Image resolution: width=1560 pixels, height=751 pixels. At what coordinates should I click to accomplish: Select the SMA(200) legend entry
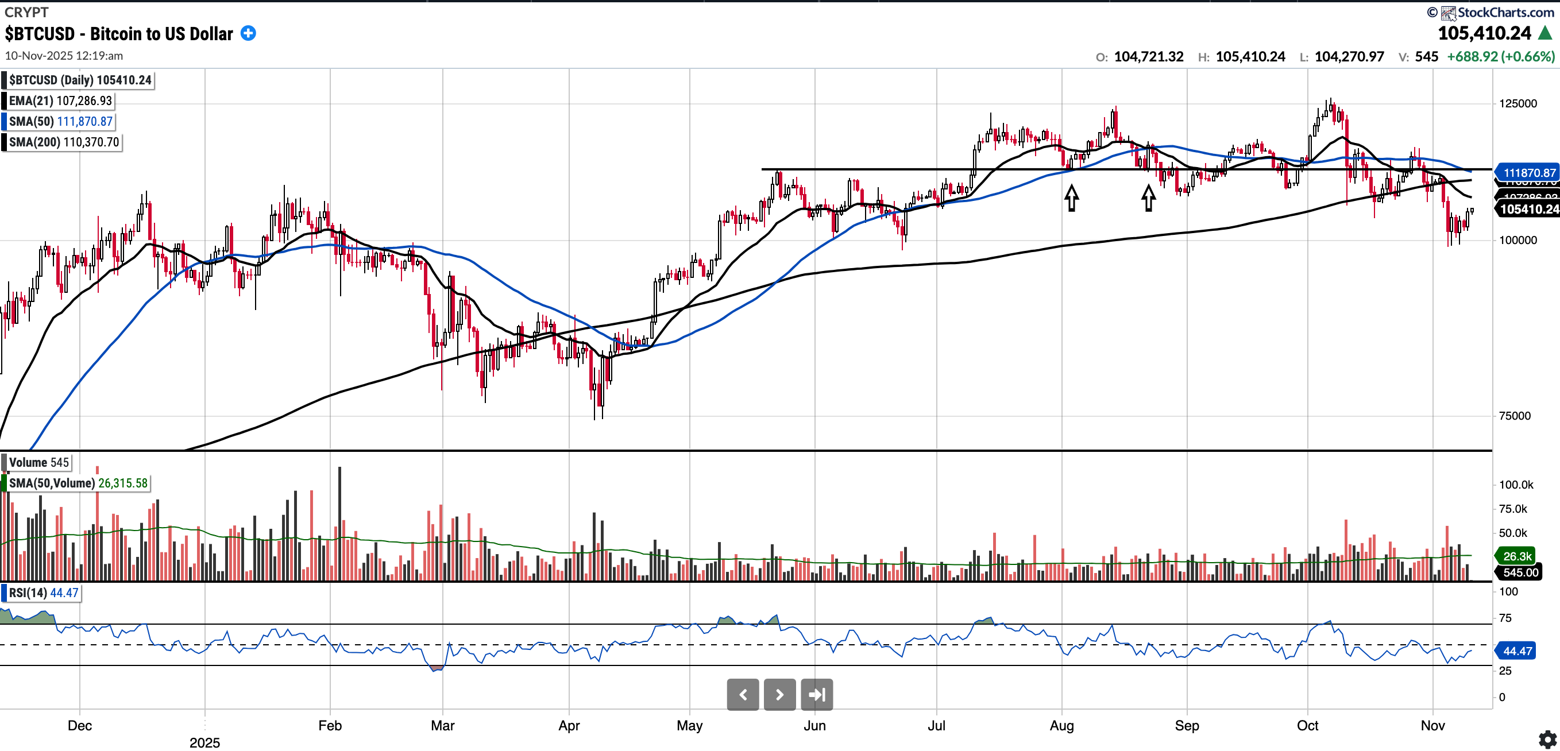click(x=64, y=142)
